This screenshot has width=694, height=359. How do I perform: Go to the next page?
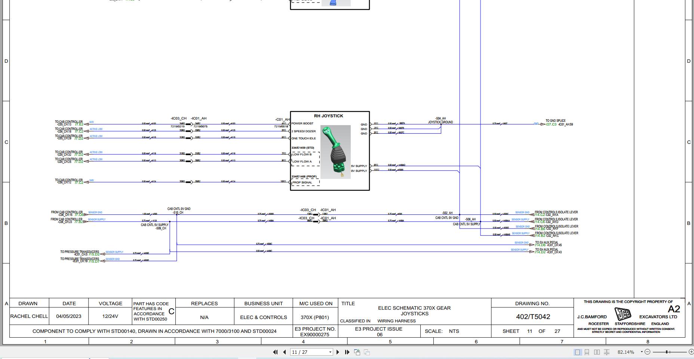[x=338, y=352]
